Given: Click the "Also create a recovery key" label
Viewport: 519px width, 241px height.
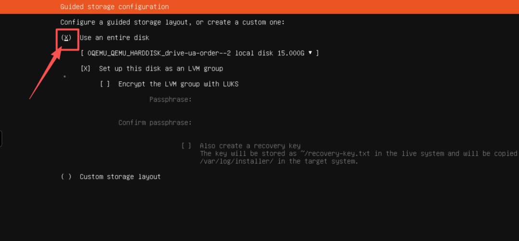Looking at the screenshot, I should point(250,146).
